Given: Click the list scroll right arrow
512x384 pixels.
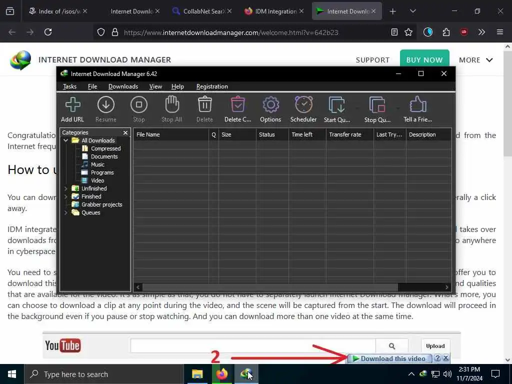Looking at the screenshot, I should [x=446, y=287].
